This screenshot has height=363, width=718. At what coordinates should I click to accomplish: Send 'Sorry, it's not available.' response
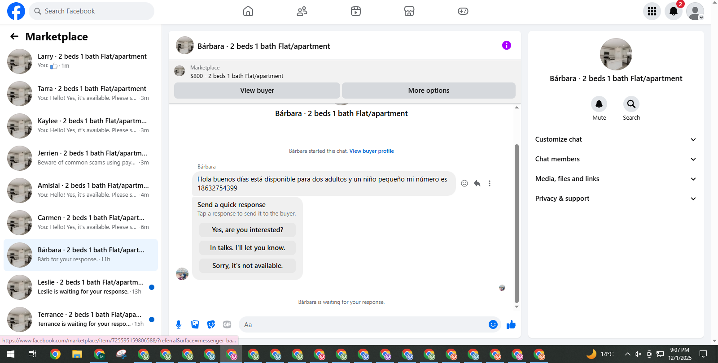[248, 266]
